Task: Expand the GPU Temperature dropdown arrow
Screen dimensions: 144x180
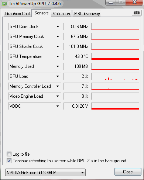Action: coord(58,56)
